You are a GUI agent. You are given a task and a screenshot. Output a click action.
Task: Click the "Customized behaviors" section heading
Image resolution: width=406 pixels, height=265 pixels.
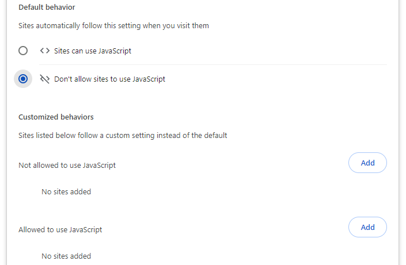click(x=56, y=117)
